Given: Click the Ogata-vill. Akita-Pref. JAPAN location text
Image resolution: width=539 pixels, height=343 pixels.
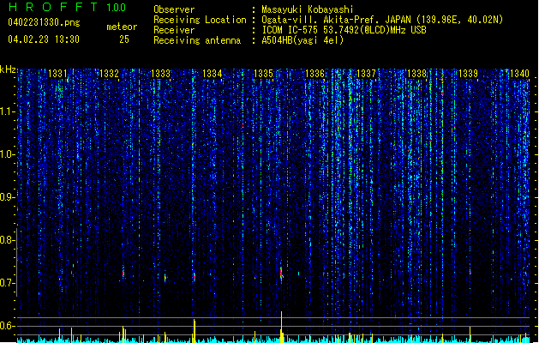Looking at the screenshot, I should [382, 20].
